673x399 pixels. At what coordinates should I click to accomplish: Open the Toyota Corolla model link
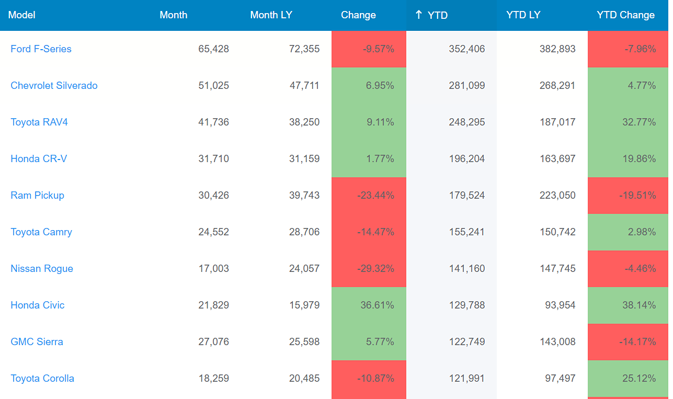click(42, 378)
